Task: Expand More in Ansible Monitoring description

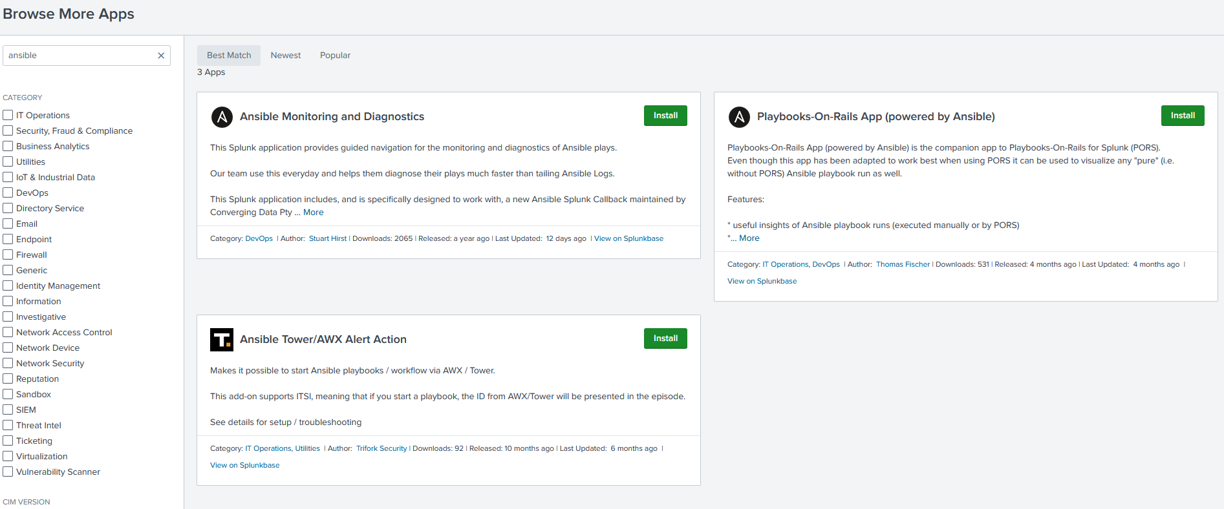Action: coord(314,213)
